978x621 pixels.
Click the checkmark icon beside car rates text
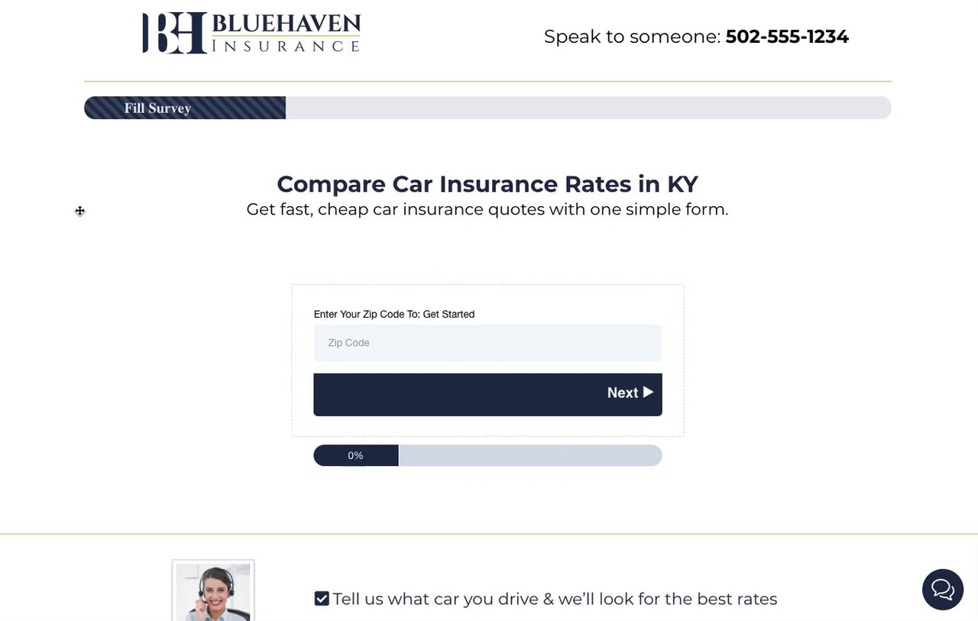pos(322,599)
